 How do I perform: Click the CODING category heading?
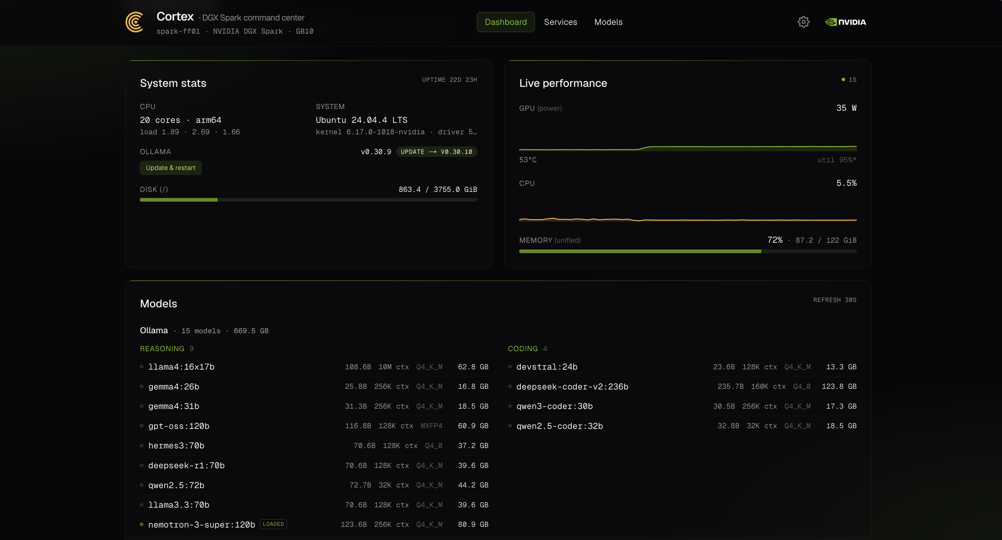point(523,348)
